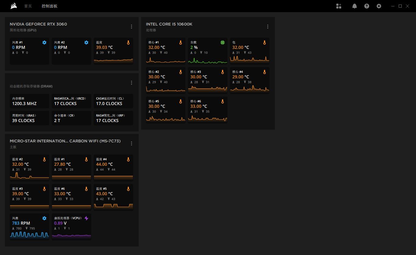Click the green chip icon on 负载 tile
Image resolution: width=416 pixels, height=255 pixels.
pos(223,42)
